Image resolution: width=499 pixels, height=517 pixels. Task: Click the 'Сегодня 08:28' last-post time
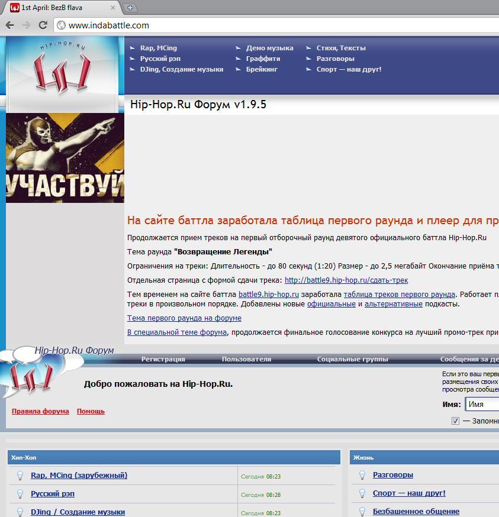click(260, 495)
